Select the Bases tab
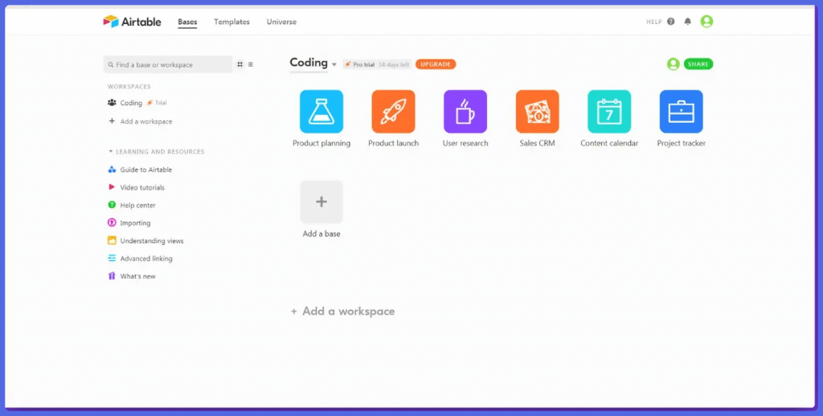 tap(187, 22)
